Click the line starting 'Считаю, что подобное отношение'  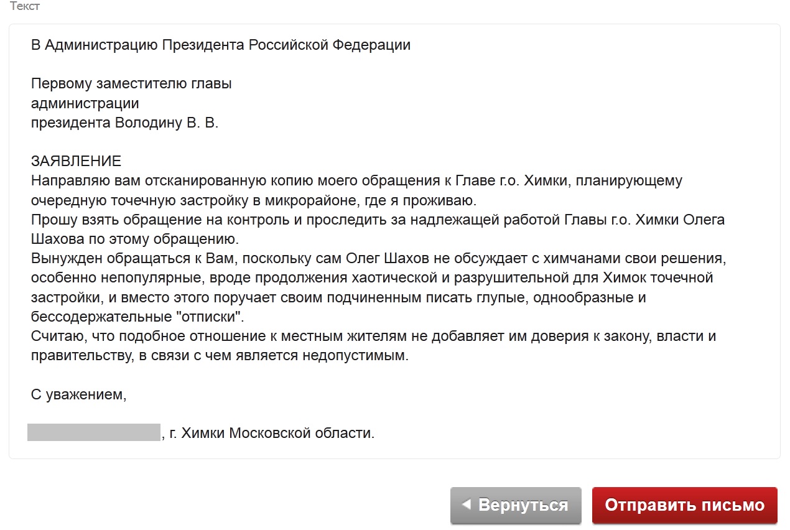pos(374,336)
